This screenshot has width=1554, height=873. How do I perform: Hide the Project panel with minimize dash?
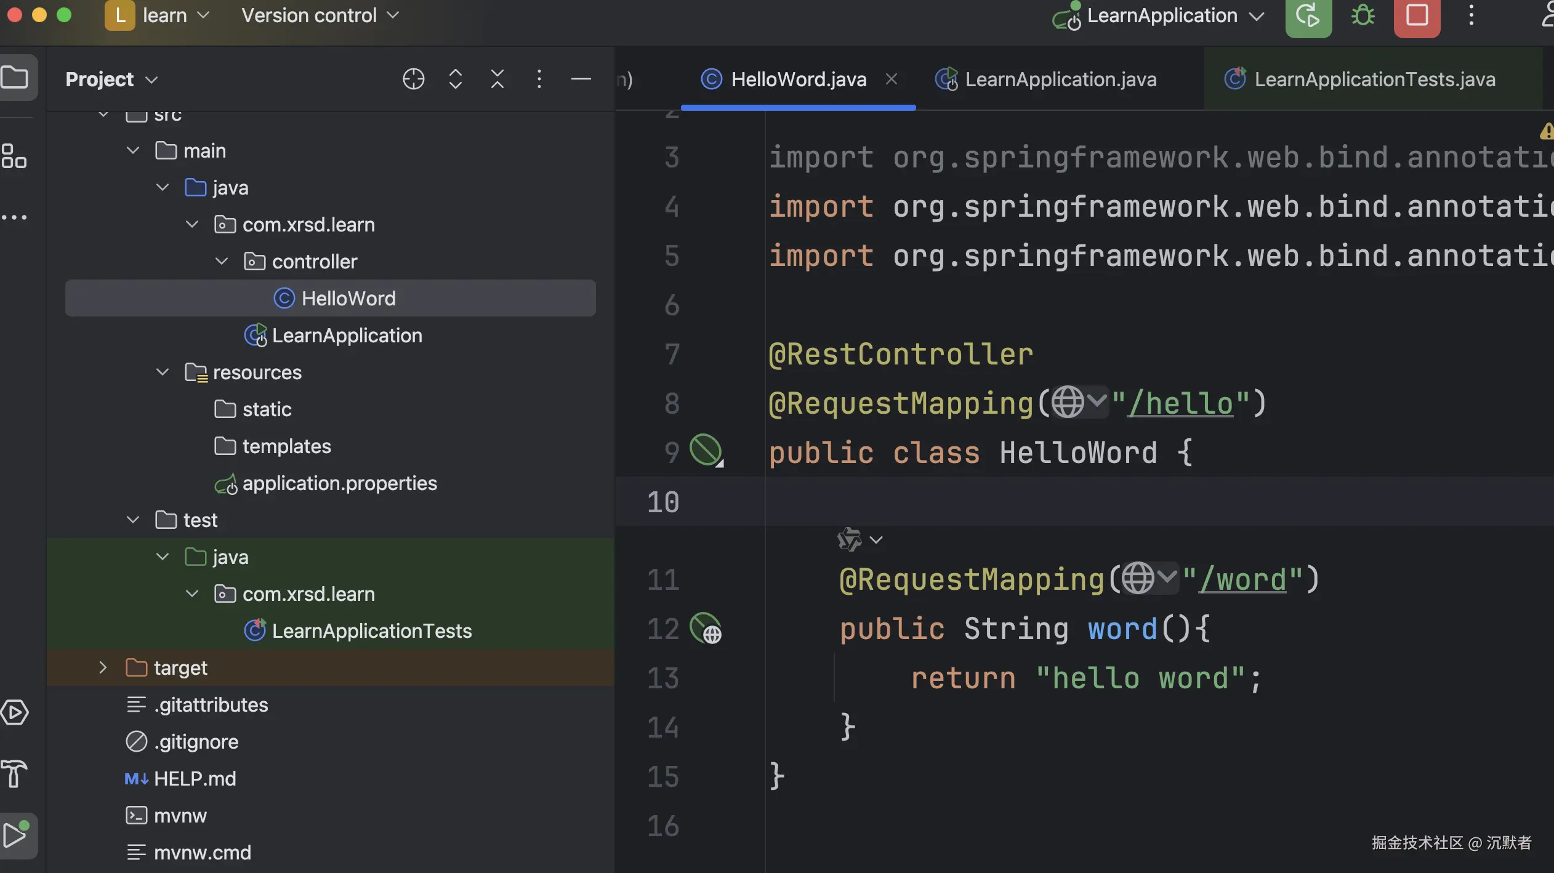pos(581,79)
